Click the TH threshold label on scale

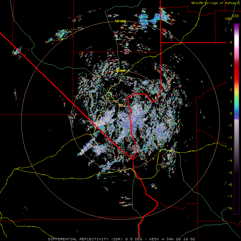pyautogui.click(x=230, y=209)
